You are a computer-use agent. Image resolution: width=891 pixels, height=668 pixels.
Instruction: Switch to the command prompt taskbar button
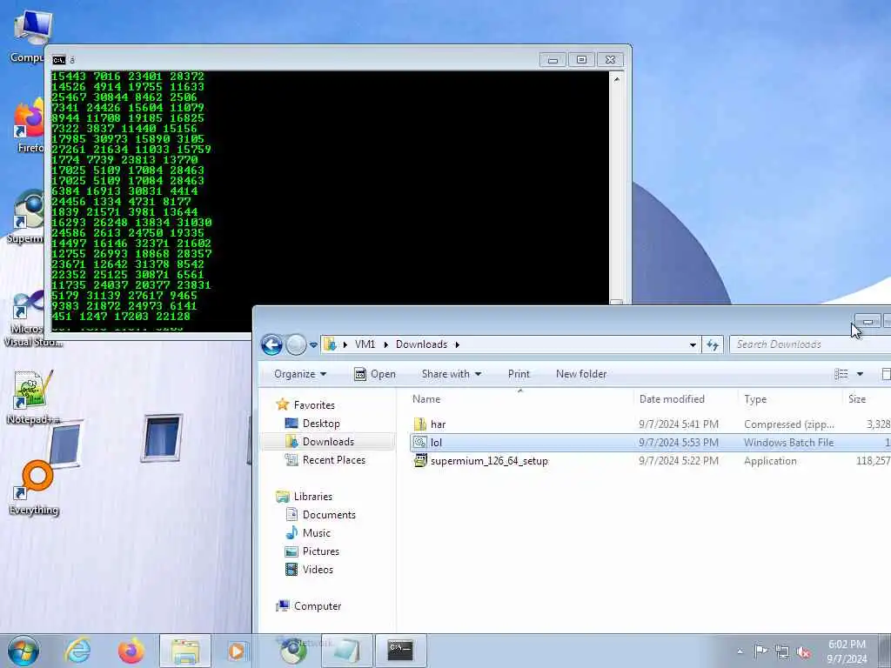click(400, 651)
